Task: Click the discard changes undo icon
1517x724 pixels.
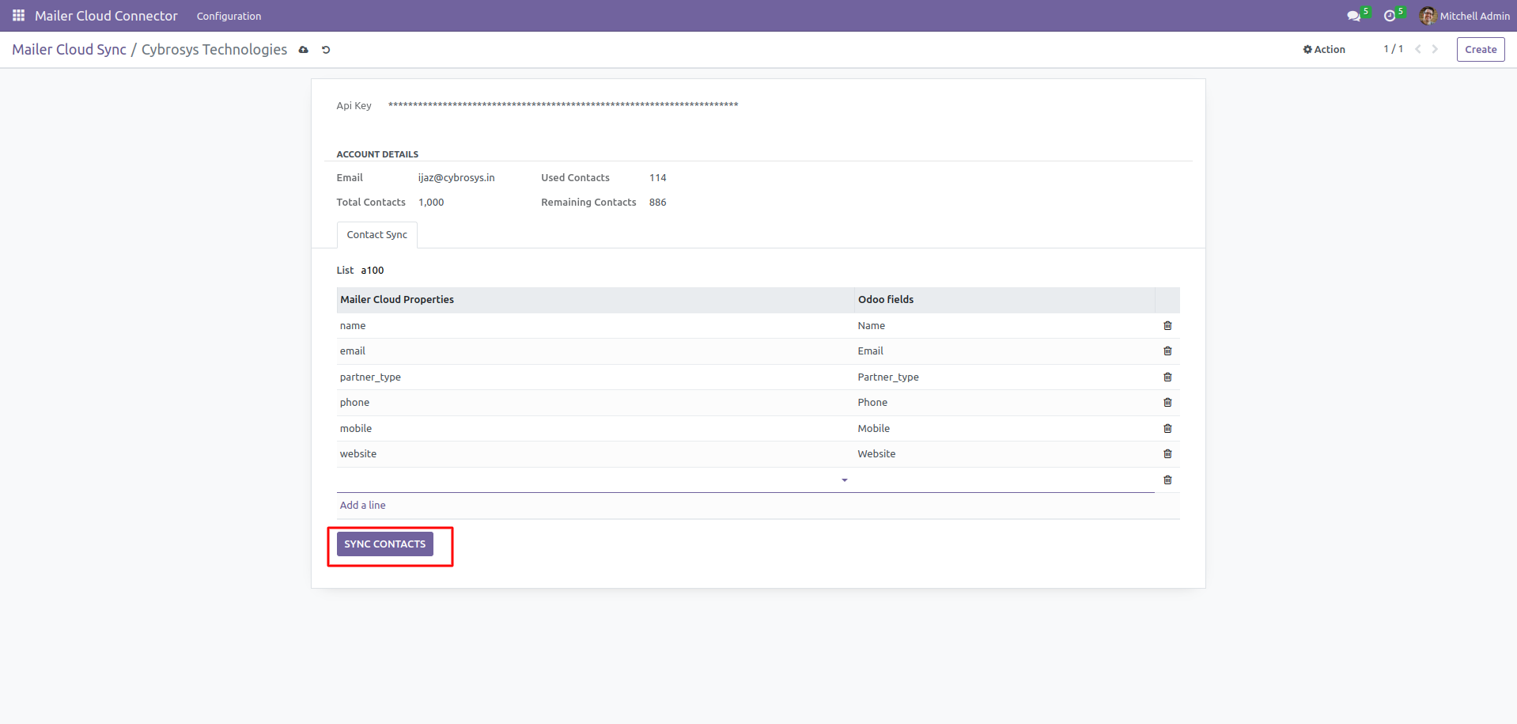Action: click(326, 50)
